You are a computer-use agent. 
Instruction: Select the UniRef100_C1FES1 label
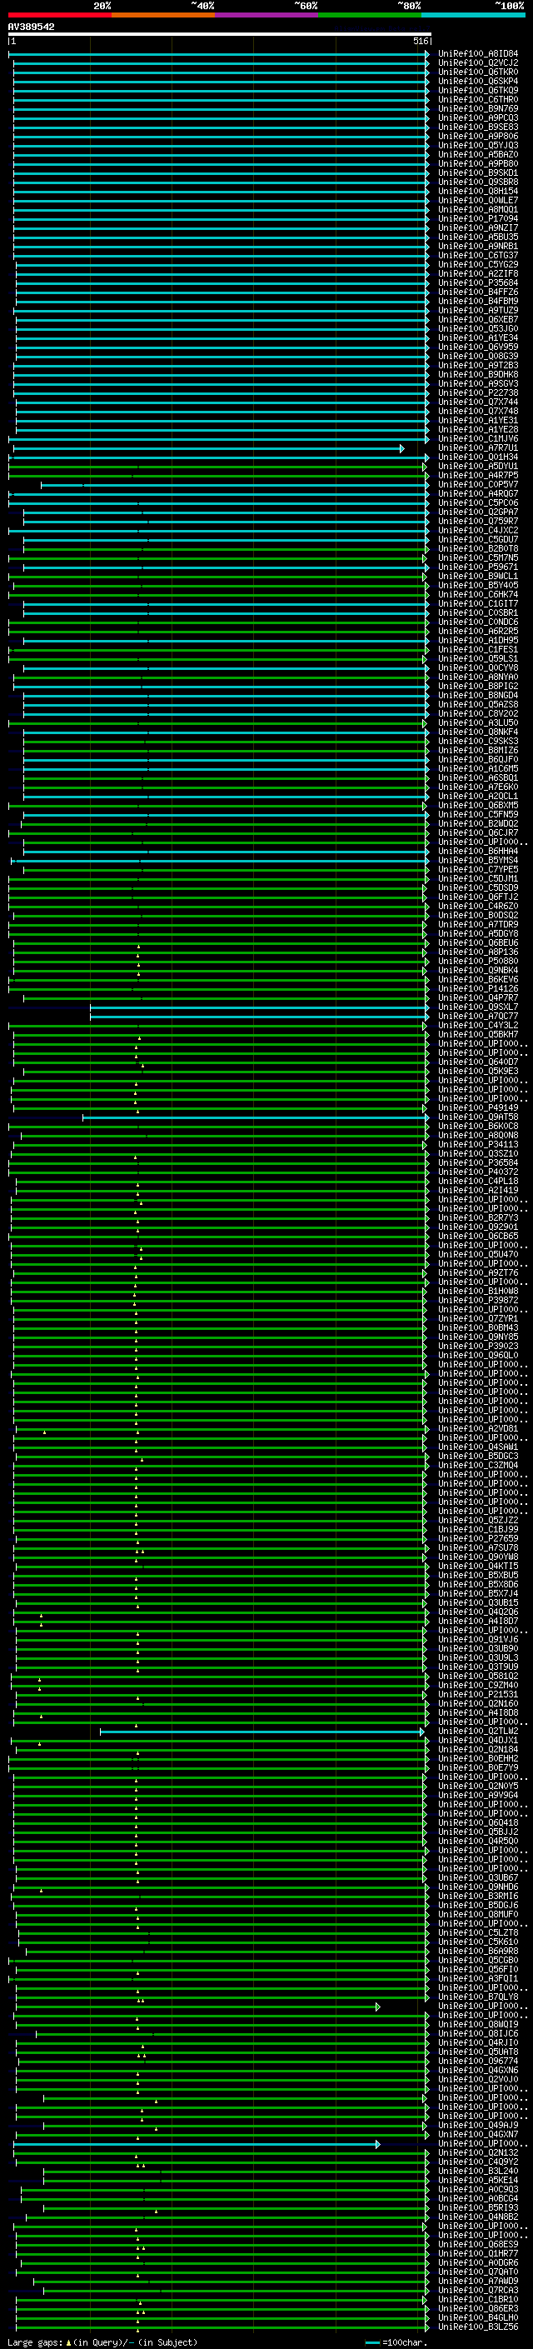tap(478, 649)
